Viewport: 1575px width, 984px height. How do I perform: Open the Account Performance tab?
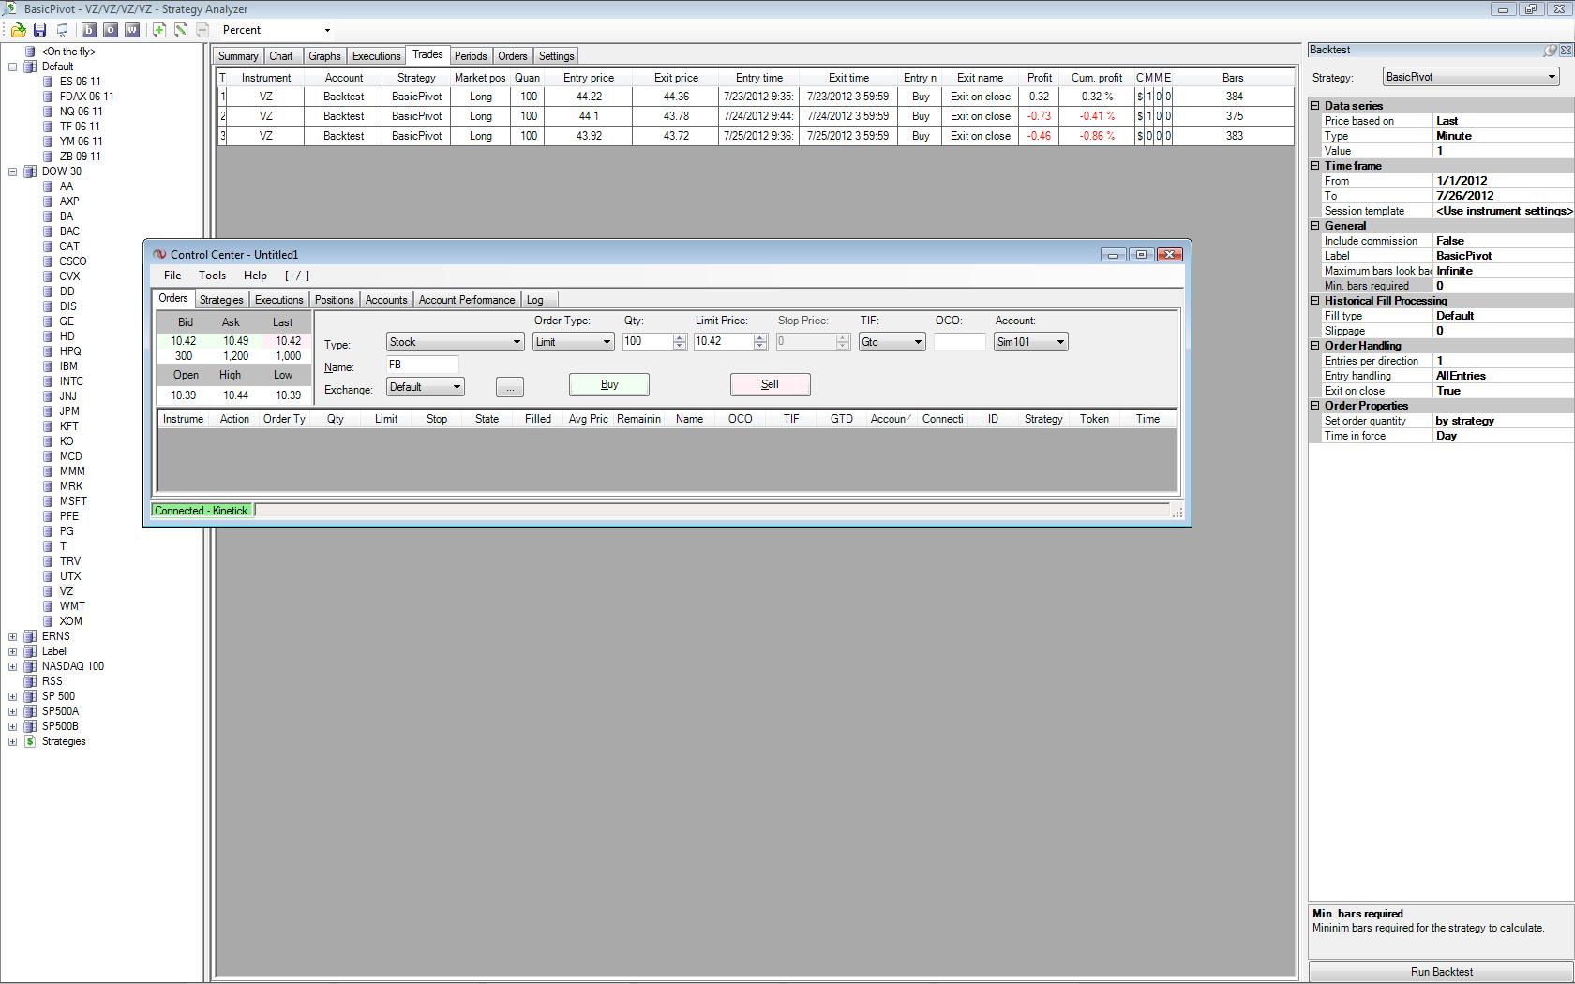pos(467,300)
